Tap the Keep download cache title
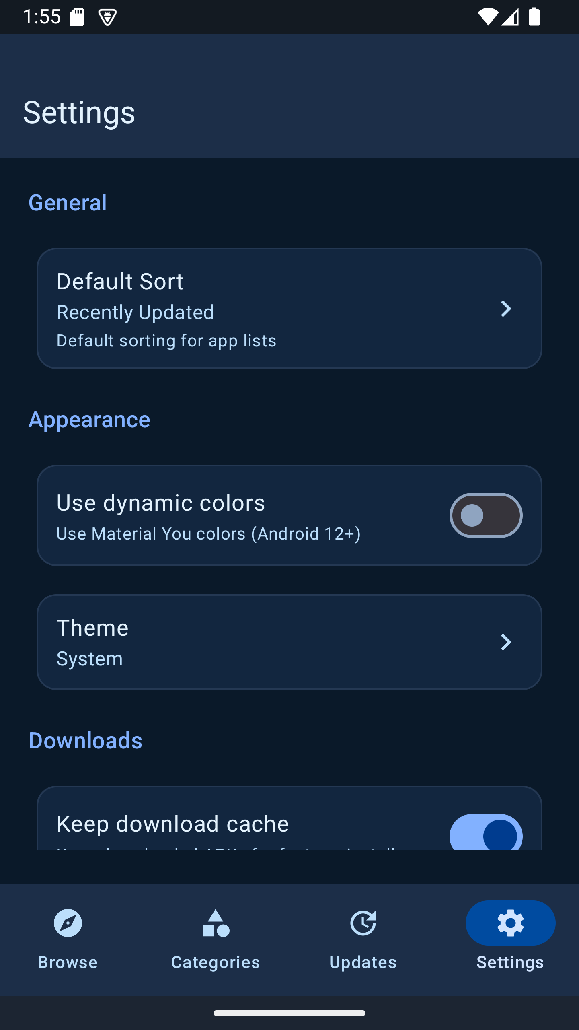This screenshot has height=1030, width=579. 173,824
